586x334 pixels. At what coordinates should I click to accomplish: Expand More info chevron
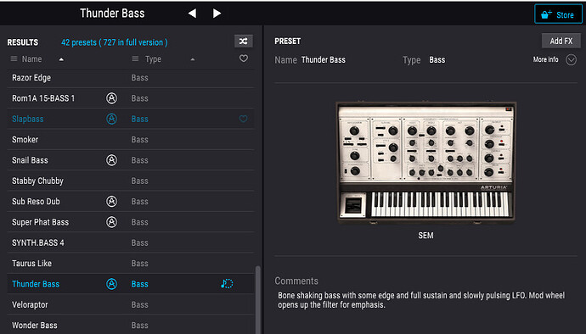(x=571, y=59)
